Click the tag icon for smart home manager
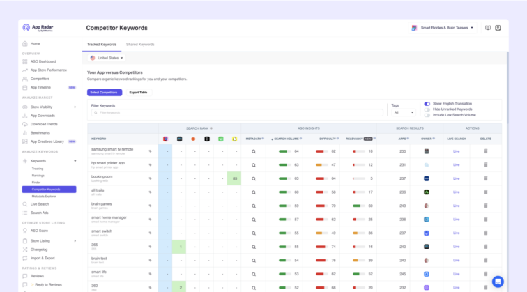Image resolution: width=527 pixels, height=292 pixels. 151,220
